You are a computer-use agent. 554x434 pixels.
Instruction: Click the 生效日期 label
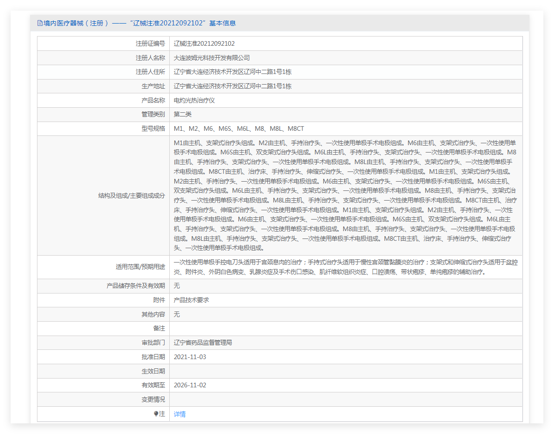coord(153,371)
